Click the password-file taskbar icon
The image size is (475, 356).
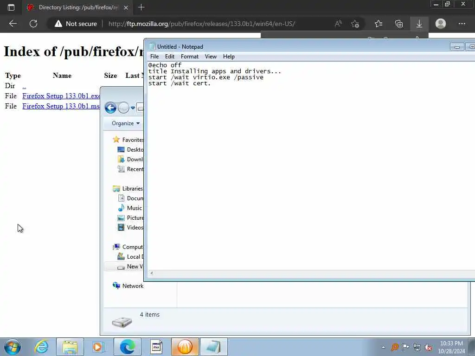coord(156,347)
